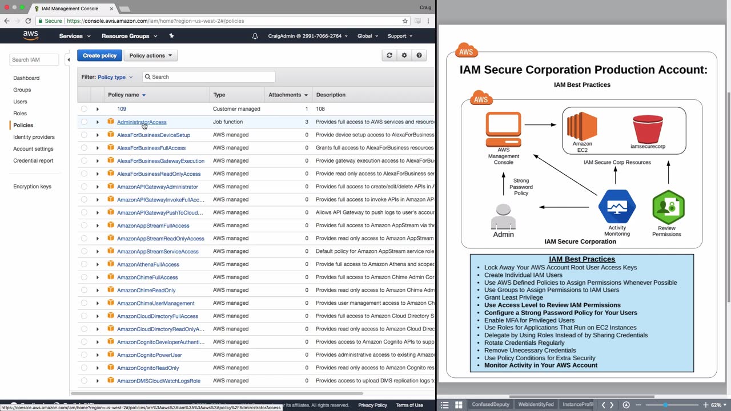
Task: Open the table settings gear
Action: 404,55
